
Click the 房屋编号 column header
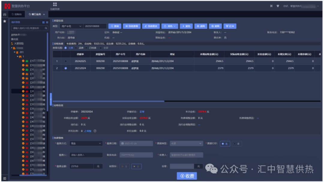[100, 54]
